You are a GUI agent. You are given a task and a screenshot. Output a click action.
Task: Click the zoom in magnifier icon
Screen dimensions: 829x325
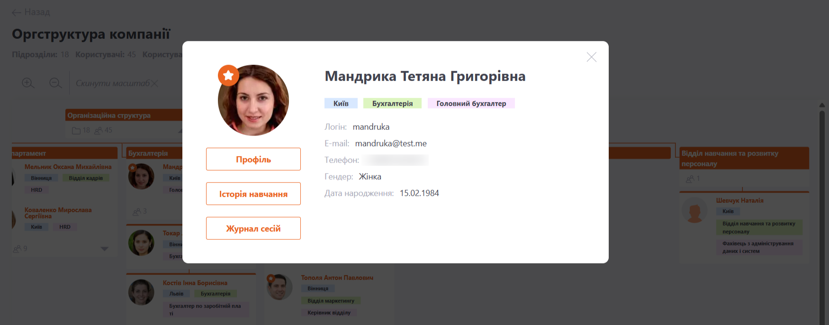tap(28, 83)
